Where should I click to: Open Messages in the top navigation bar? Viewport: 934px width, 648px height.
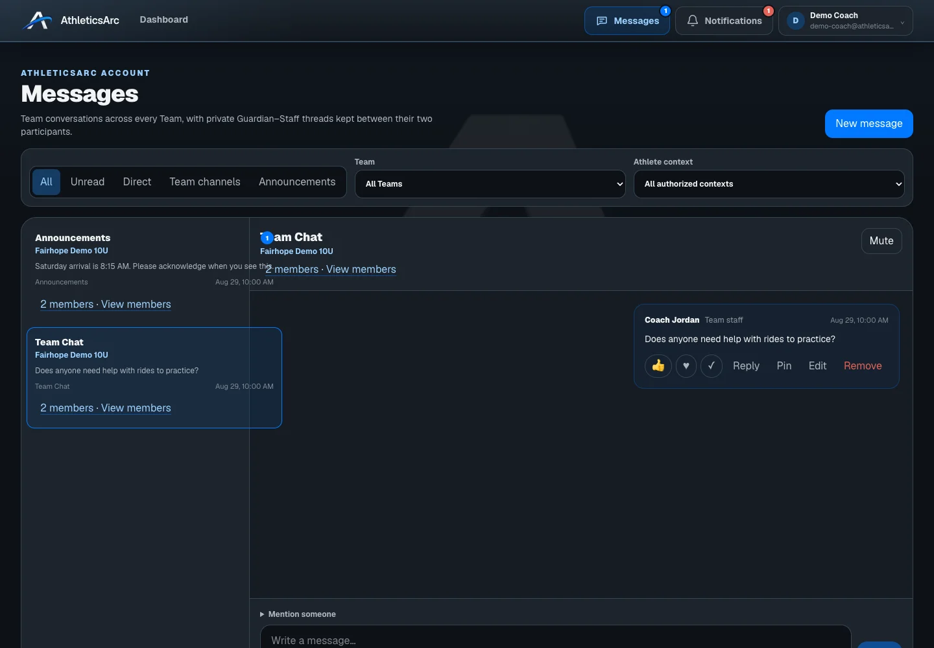627,21
